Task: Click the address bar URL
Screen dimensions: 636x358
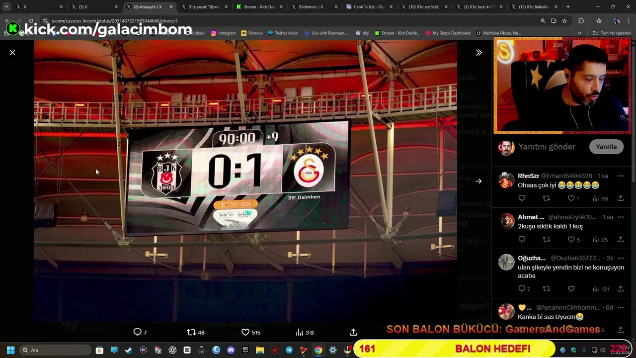Action: click(x=114, y=21)
